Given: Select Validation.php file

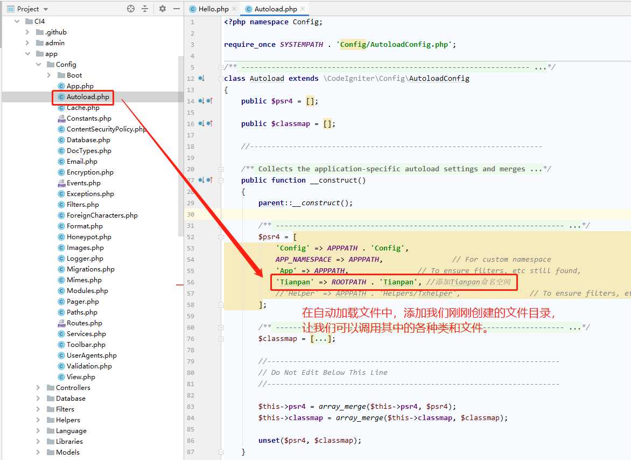Looking at the screenshot, I should (x=89, y=366).
